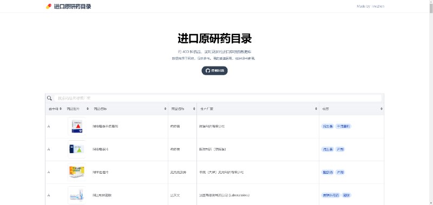This screenshot has height=205, width=433.
Task: Select the 抗生素 tag in the first row
Action: [x=328, y=127]
